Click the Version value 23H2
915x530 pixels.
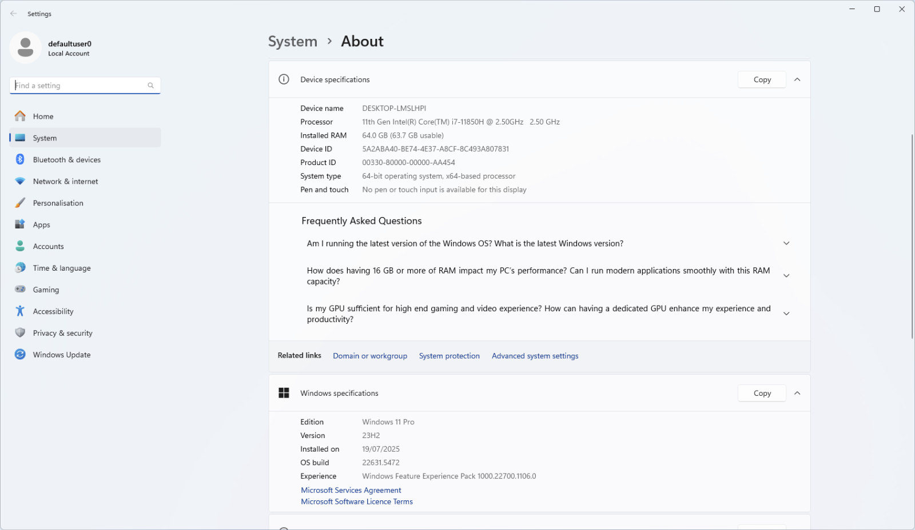coord(371,436)
